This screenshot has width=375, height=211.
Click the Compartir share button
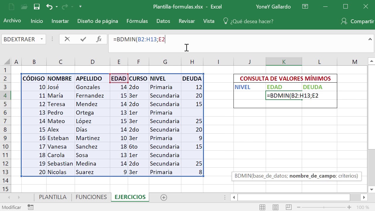357,21
